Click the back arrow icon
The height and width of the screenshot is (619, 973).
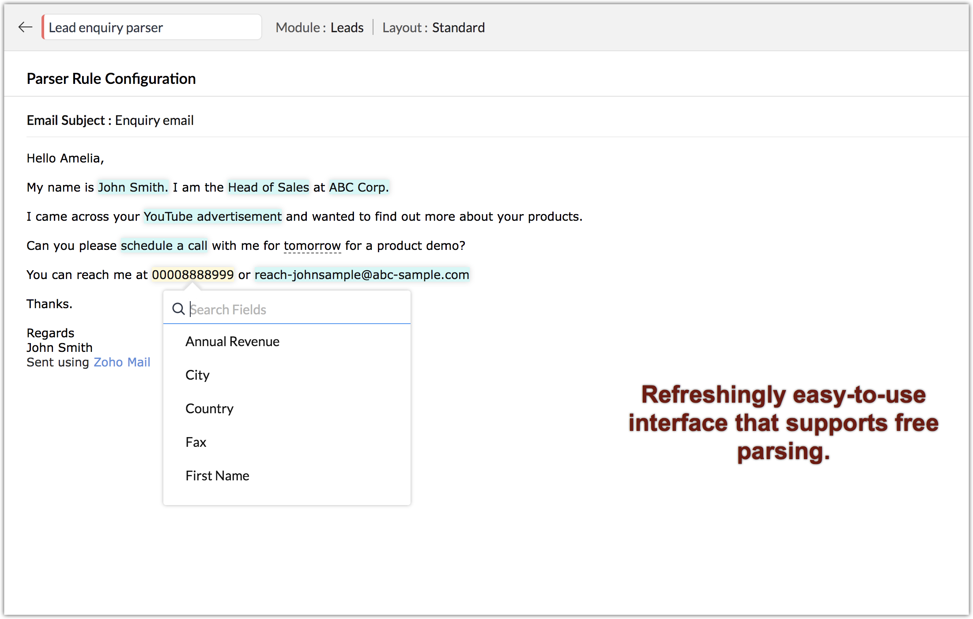(x=25, y=27)
